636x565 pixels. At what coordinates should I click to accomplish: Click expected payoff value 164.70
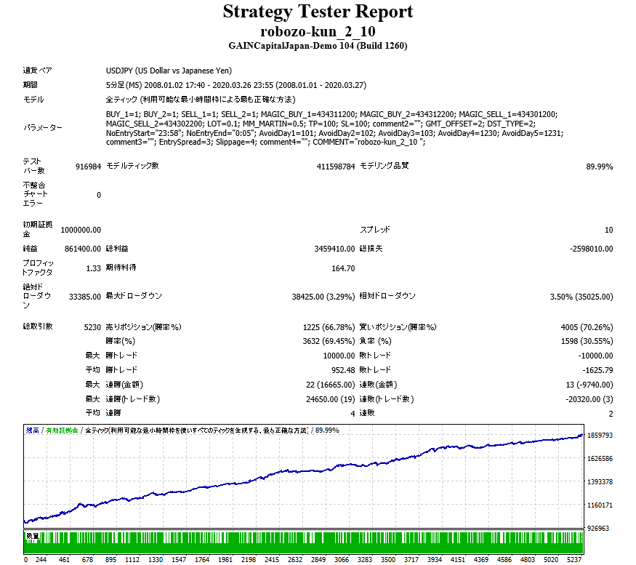(x=343, y=268)
